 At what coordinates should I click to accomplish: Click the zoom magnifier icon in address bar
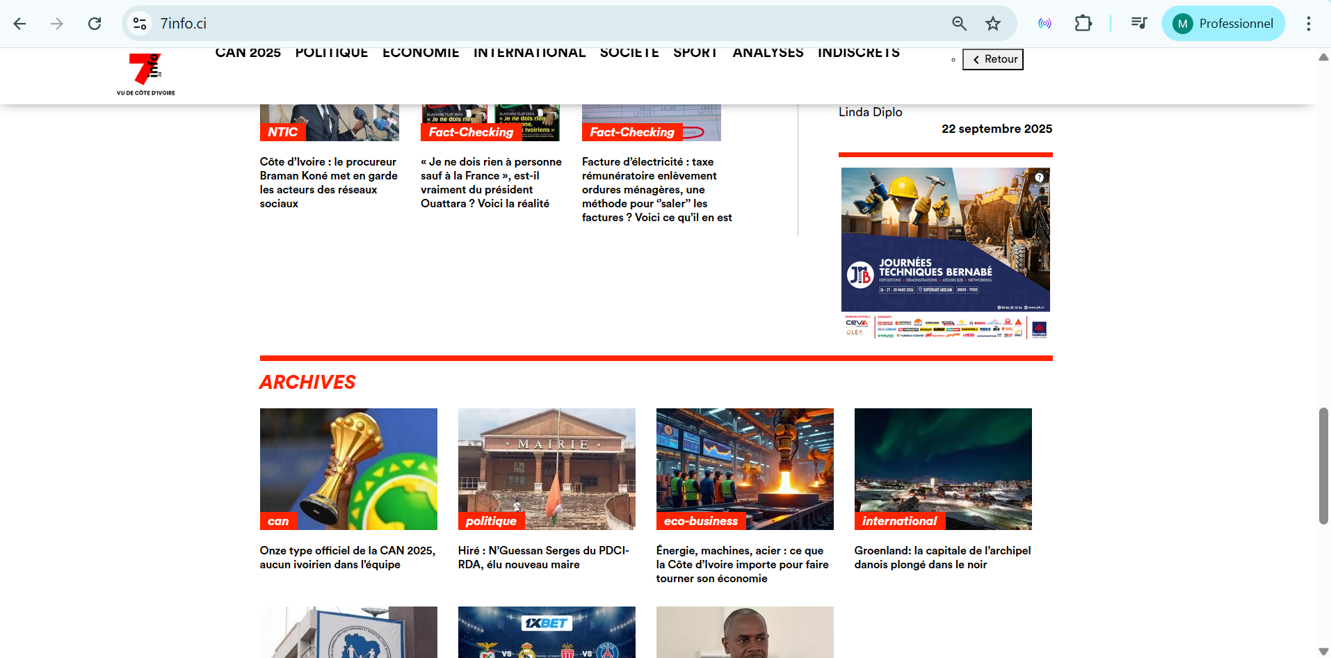click(959, 24)
